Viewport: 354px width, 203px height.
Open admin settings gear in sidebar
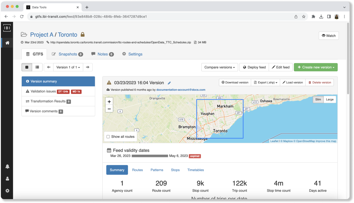pyautogui.click(x=7, y=191)
